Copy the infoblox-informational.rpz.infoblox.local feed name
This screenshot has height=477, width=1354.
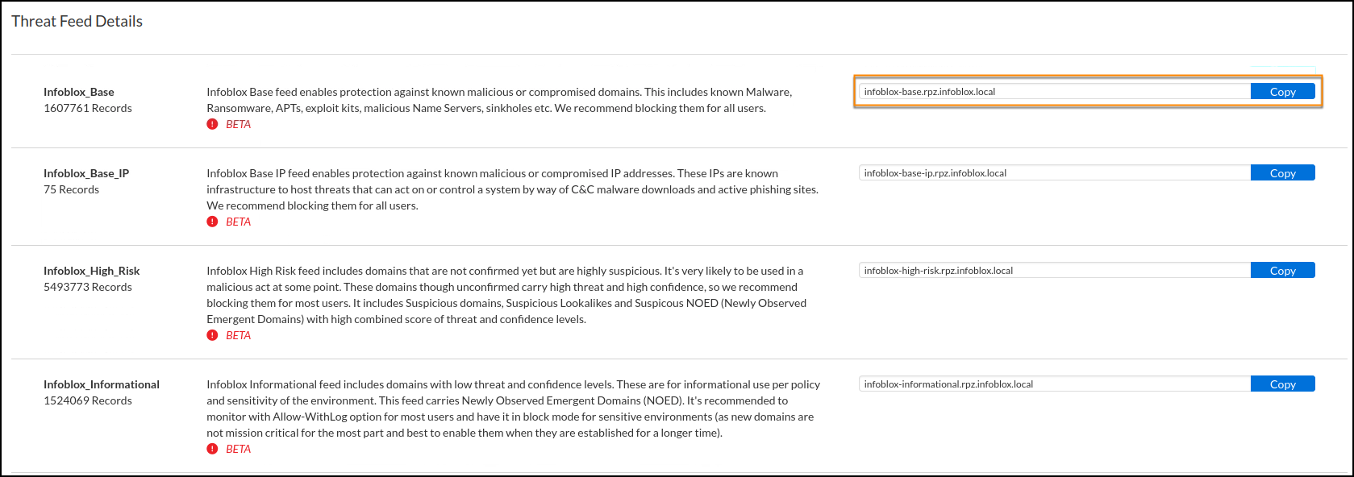(x=1282, y=384)
